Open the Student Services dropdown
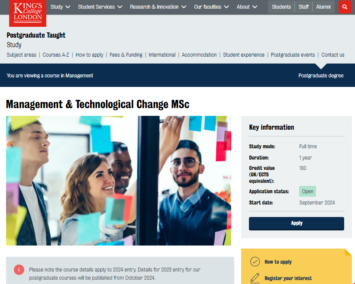355x284 pixels. click(x=100, y=7)
